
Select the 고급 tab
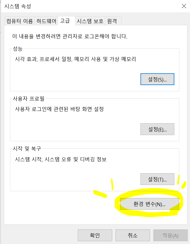click(x=67, y=20)
